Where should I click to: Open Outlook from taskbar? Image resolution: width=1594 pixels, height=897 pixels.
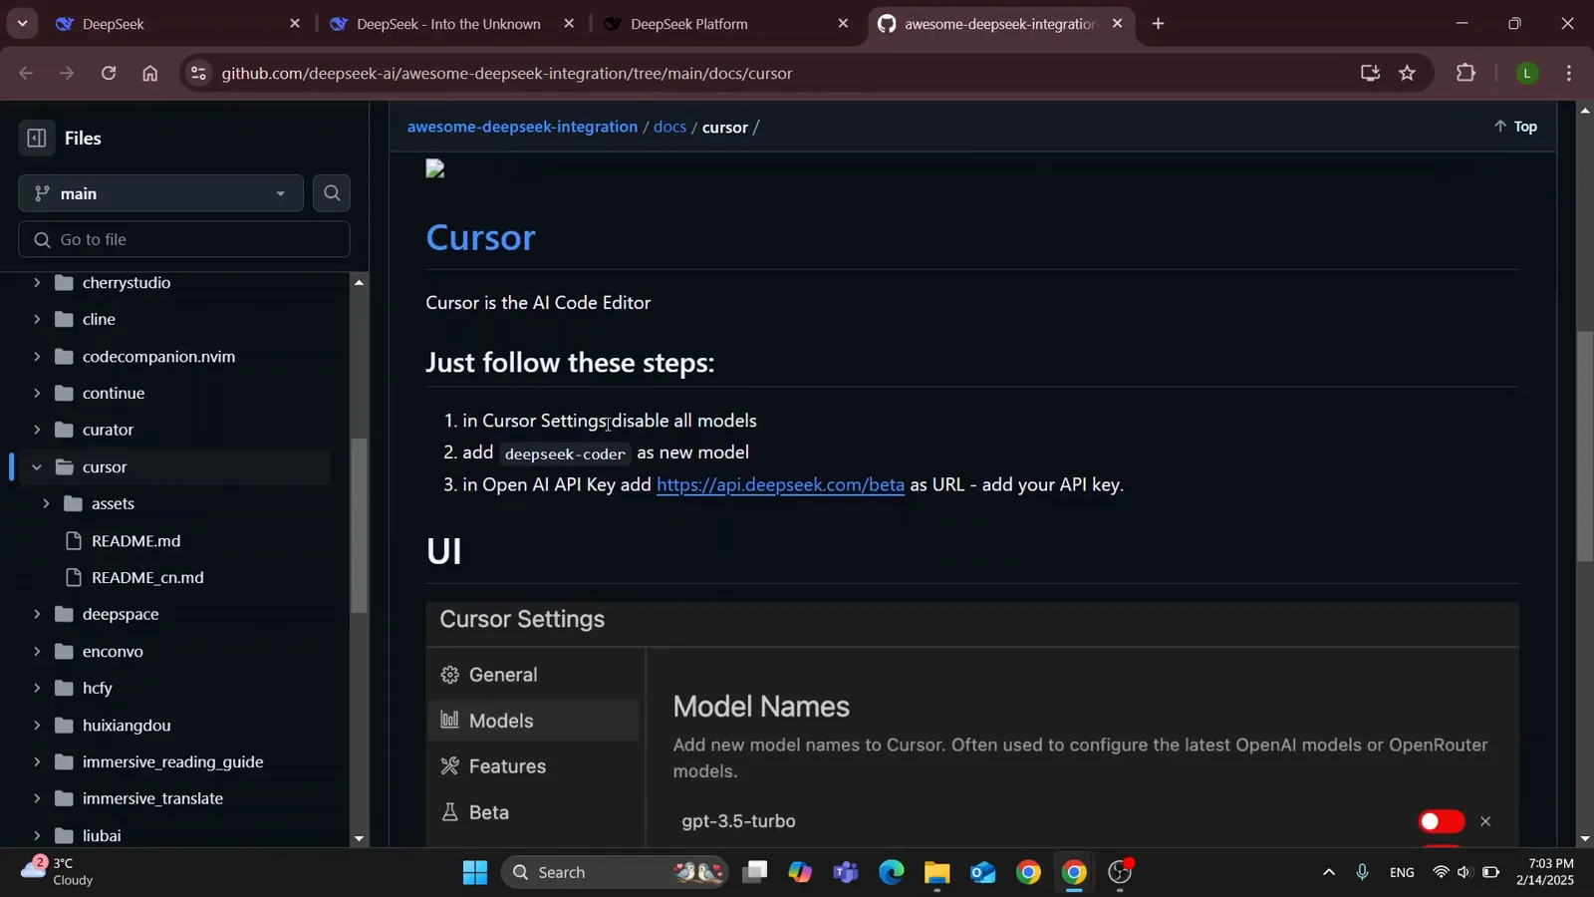pyautogui.click(x=982, y=873)
